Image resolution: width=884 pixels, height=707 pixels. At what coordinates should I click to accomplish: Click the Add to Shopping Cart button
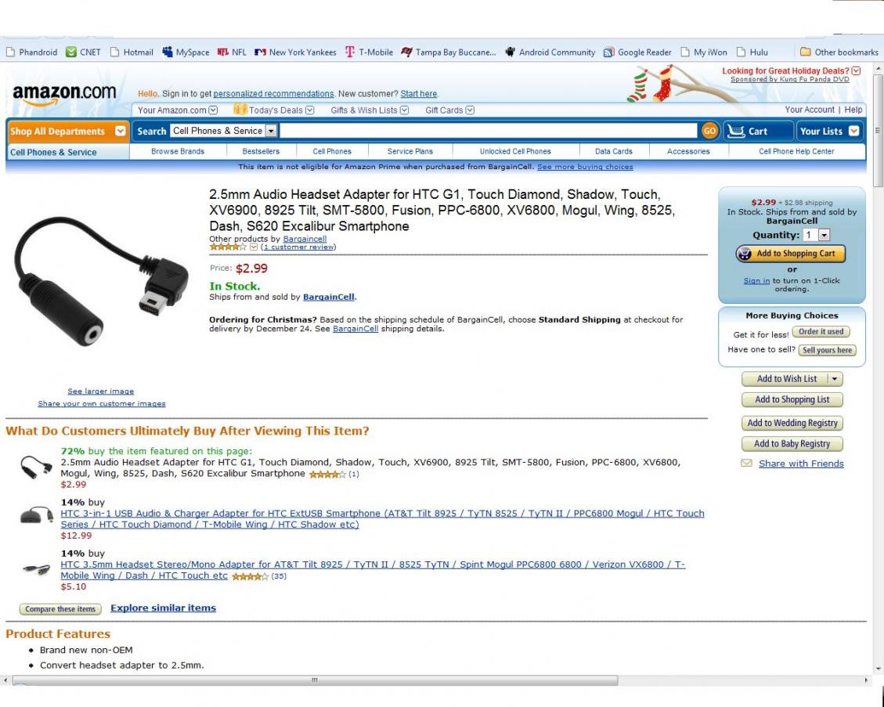(790, 254)
